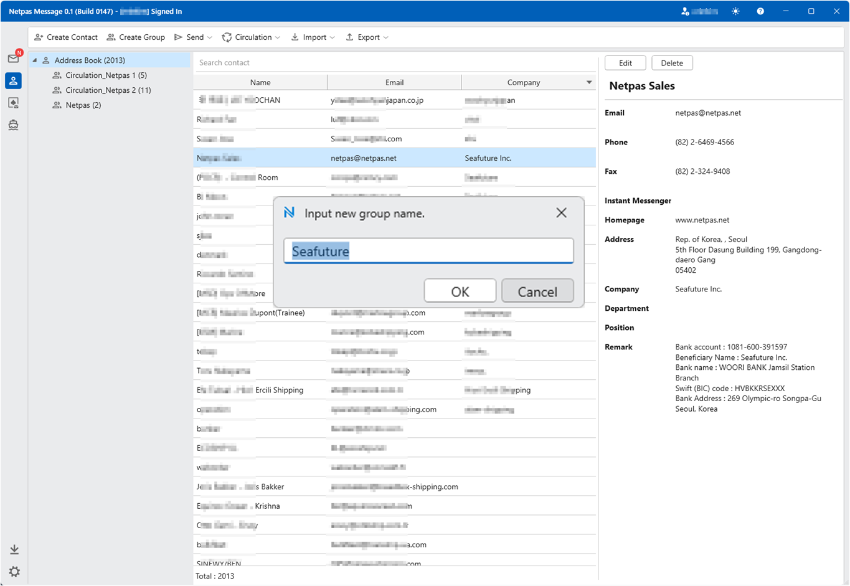
Task: Click homepage www.netpas.net
Action: pos(702,220)
